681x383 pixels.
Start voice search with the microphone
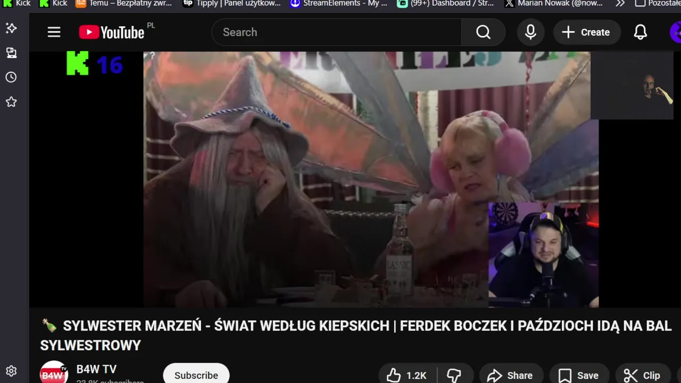(530, 32)
